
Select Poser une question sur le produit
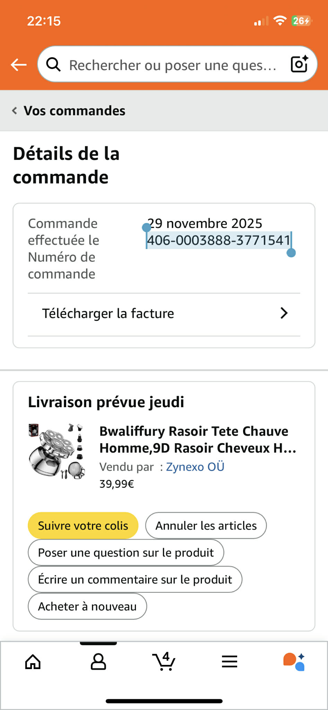coord(126,553)
